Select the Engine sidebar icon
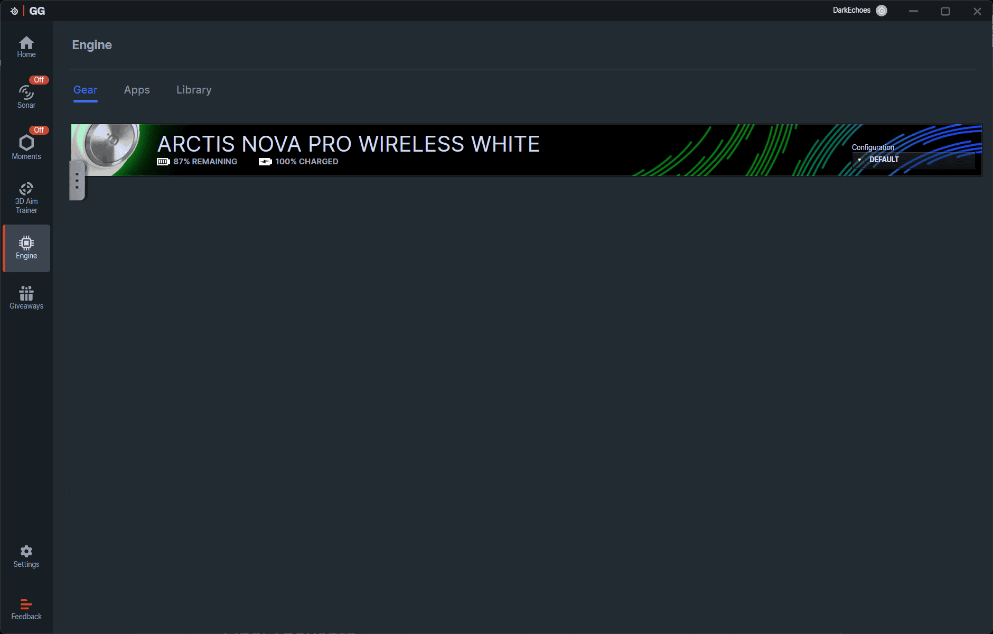Viewport: 993px width, 634px height. coord(26,248)
